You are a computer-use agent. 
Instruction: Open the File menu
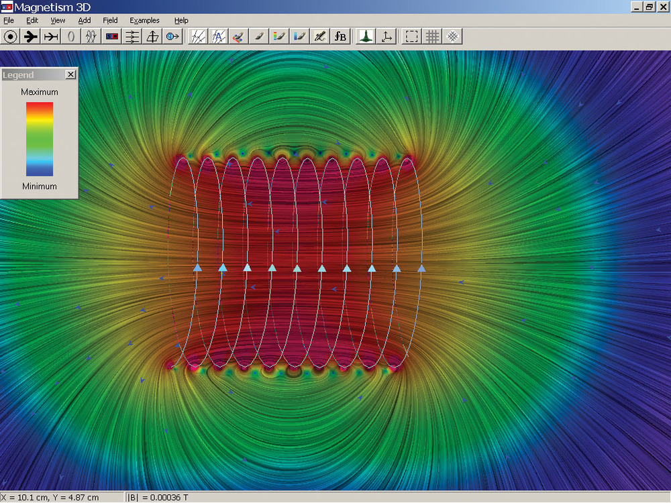pyautogui.click(x=9, y=21)
